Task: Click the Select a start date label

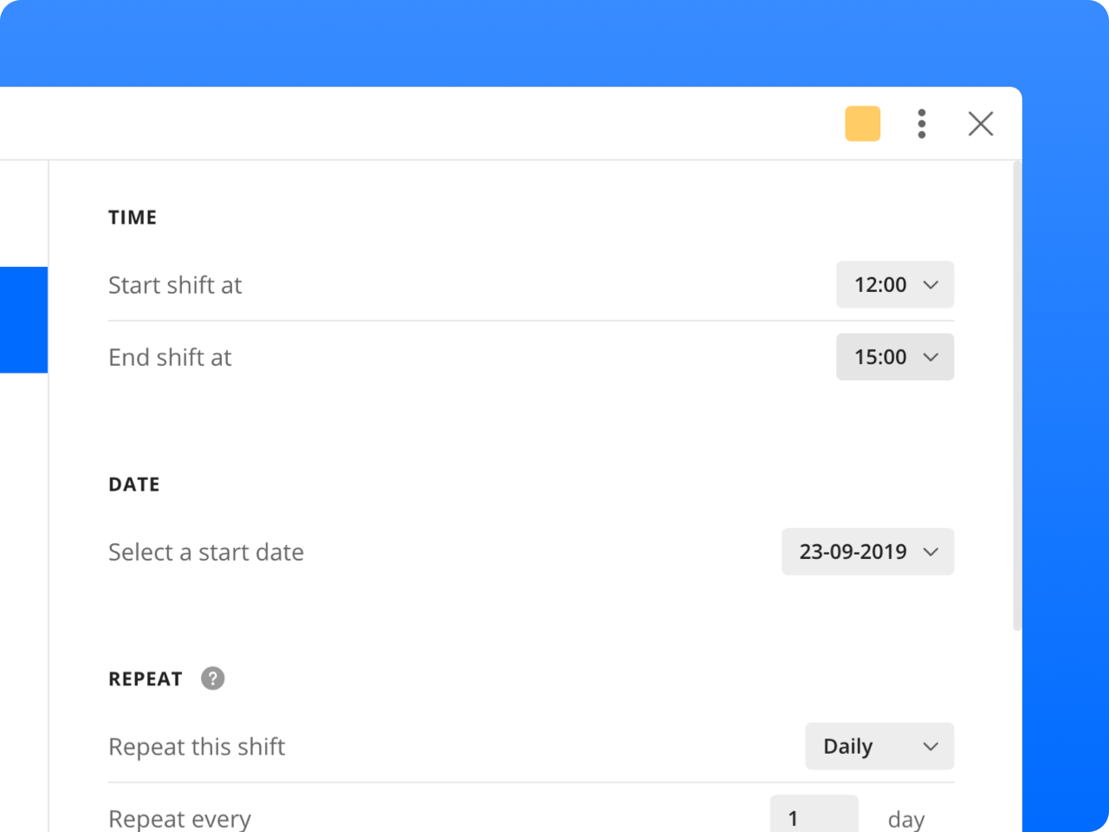Action: 206,552
